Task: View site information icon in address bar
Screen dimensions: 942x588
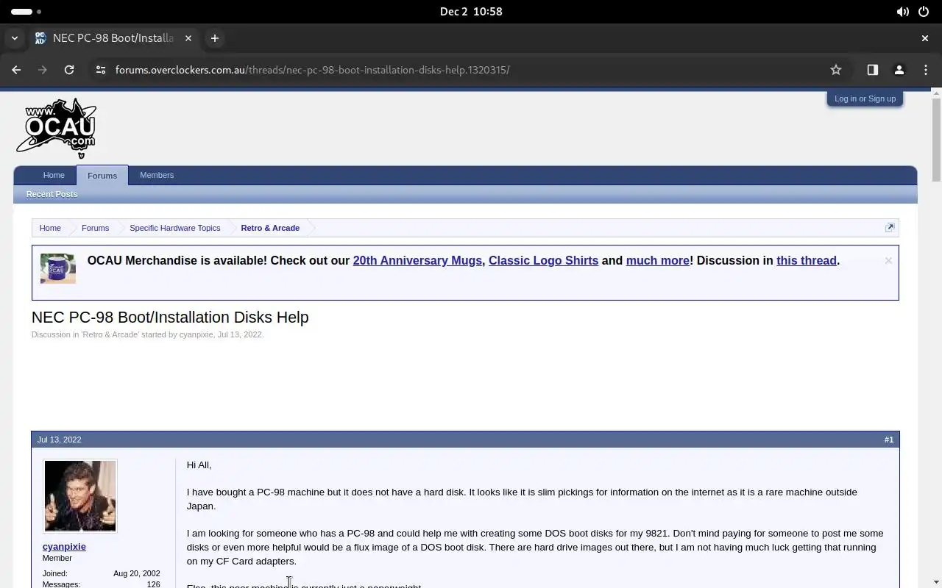Action: click(x=101, y=70)
